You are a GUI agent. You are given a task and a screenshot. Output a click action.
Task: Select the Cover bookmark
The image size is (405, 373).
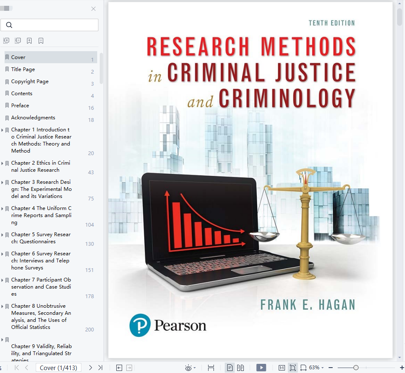[51, 57]
